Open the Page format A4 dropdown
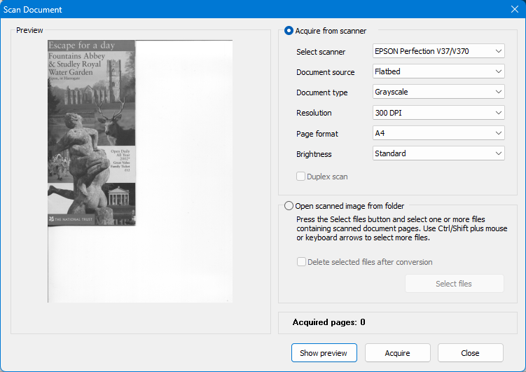 point(438,133)
